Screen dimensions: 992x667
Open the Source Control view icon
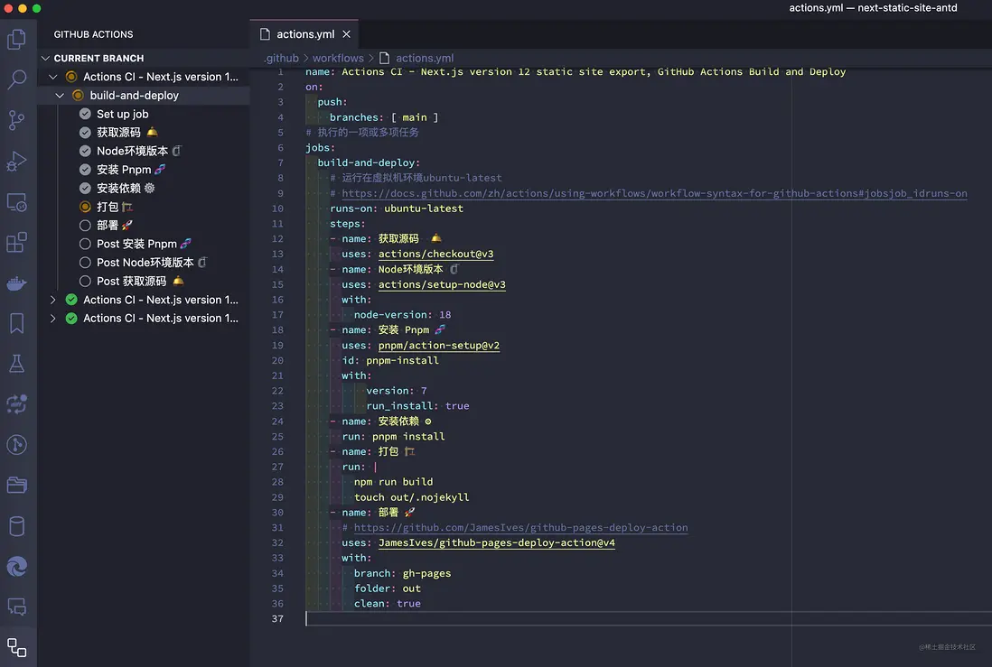pos(16,120)
